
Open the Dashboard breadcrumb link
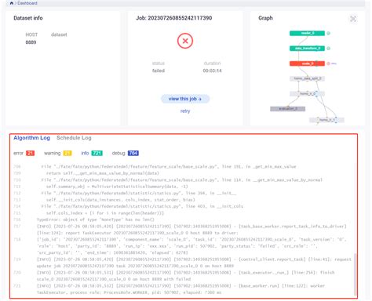pyautogui.click(x=27, y=3)
